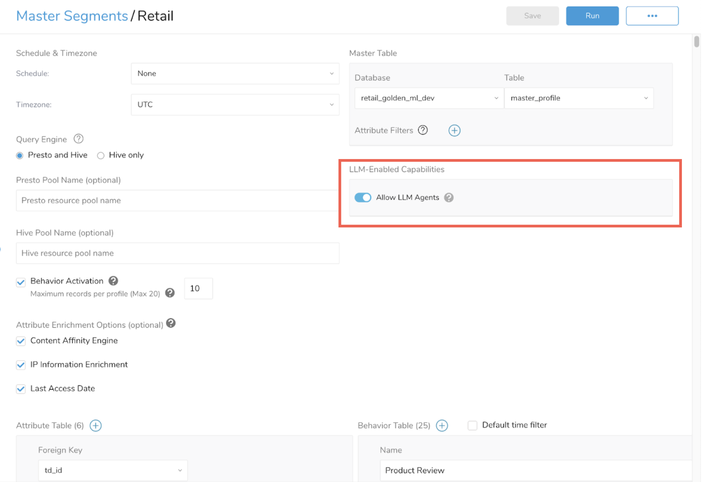Viewport: 702px width, 482px height.
Task: Go to the Master Segments breadcrumb link
Action: (x=72, y=16)
